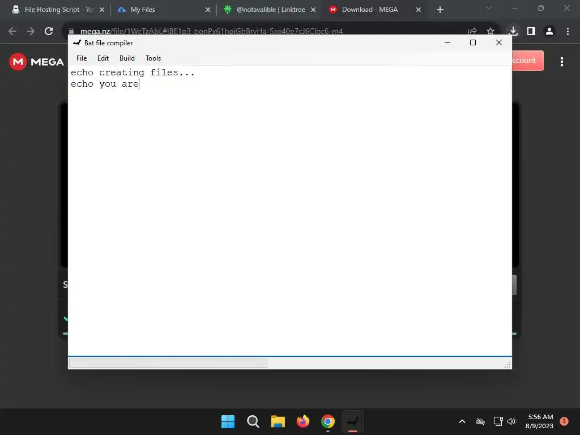Open File Explorer from taskbar
The width and height of the screenshot is (580, 435).
[x=278, y=421]
